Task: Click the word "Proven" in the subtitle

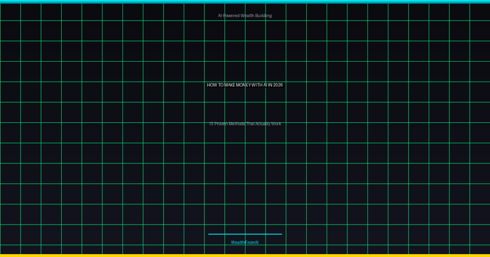Action: pyautogui.click(x=221, y=124)
